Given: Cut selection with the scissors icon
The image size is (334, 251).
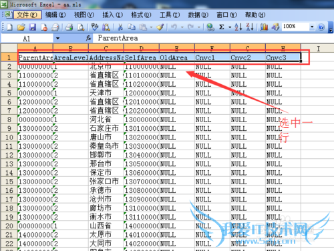Looking at the screenshot, I should pyautogui.click(x=120, y=27).
